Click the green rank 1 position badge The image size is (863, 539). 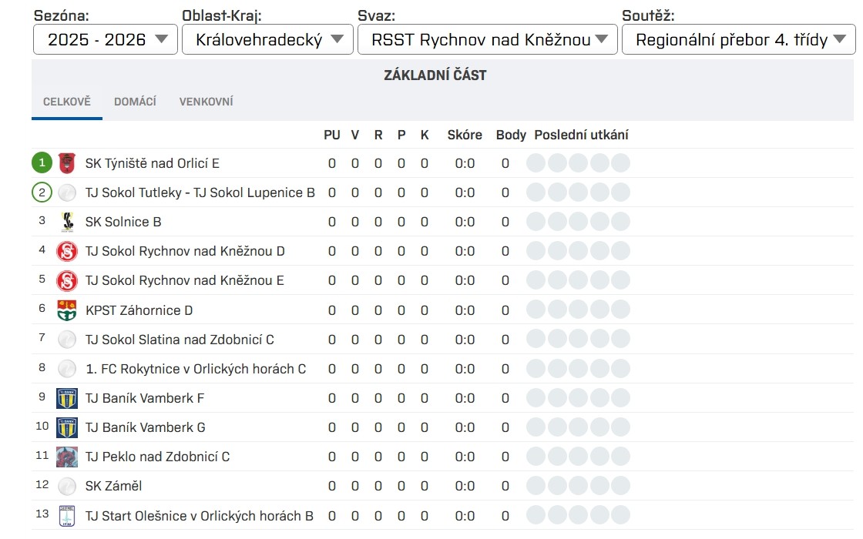(42, 163)
